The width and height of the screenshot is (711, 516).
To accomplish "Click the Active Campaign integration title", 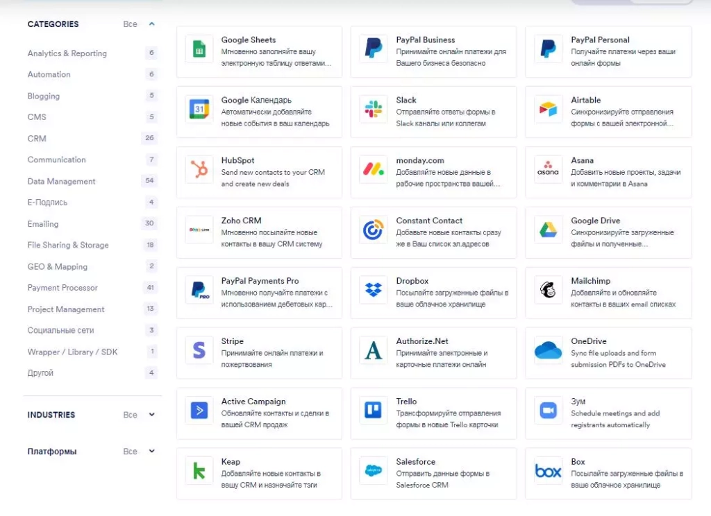I will [253, 402].
